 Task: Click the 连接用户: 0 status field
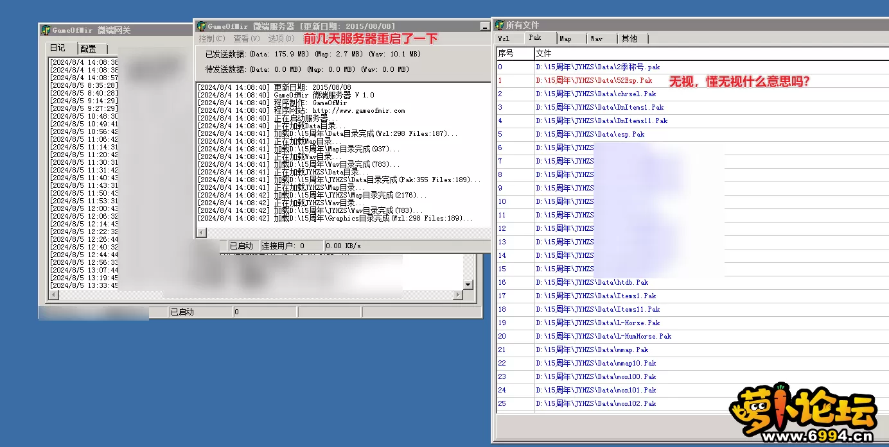[x=291, y=246]
